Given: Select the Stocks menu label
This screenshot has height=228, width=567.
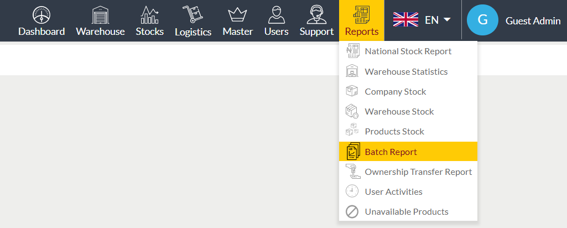Looking at the screenshot, I should [150, 32].
